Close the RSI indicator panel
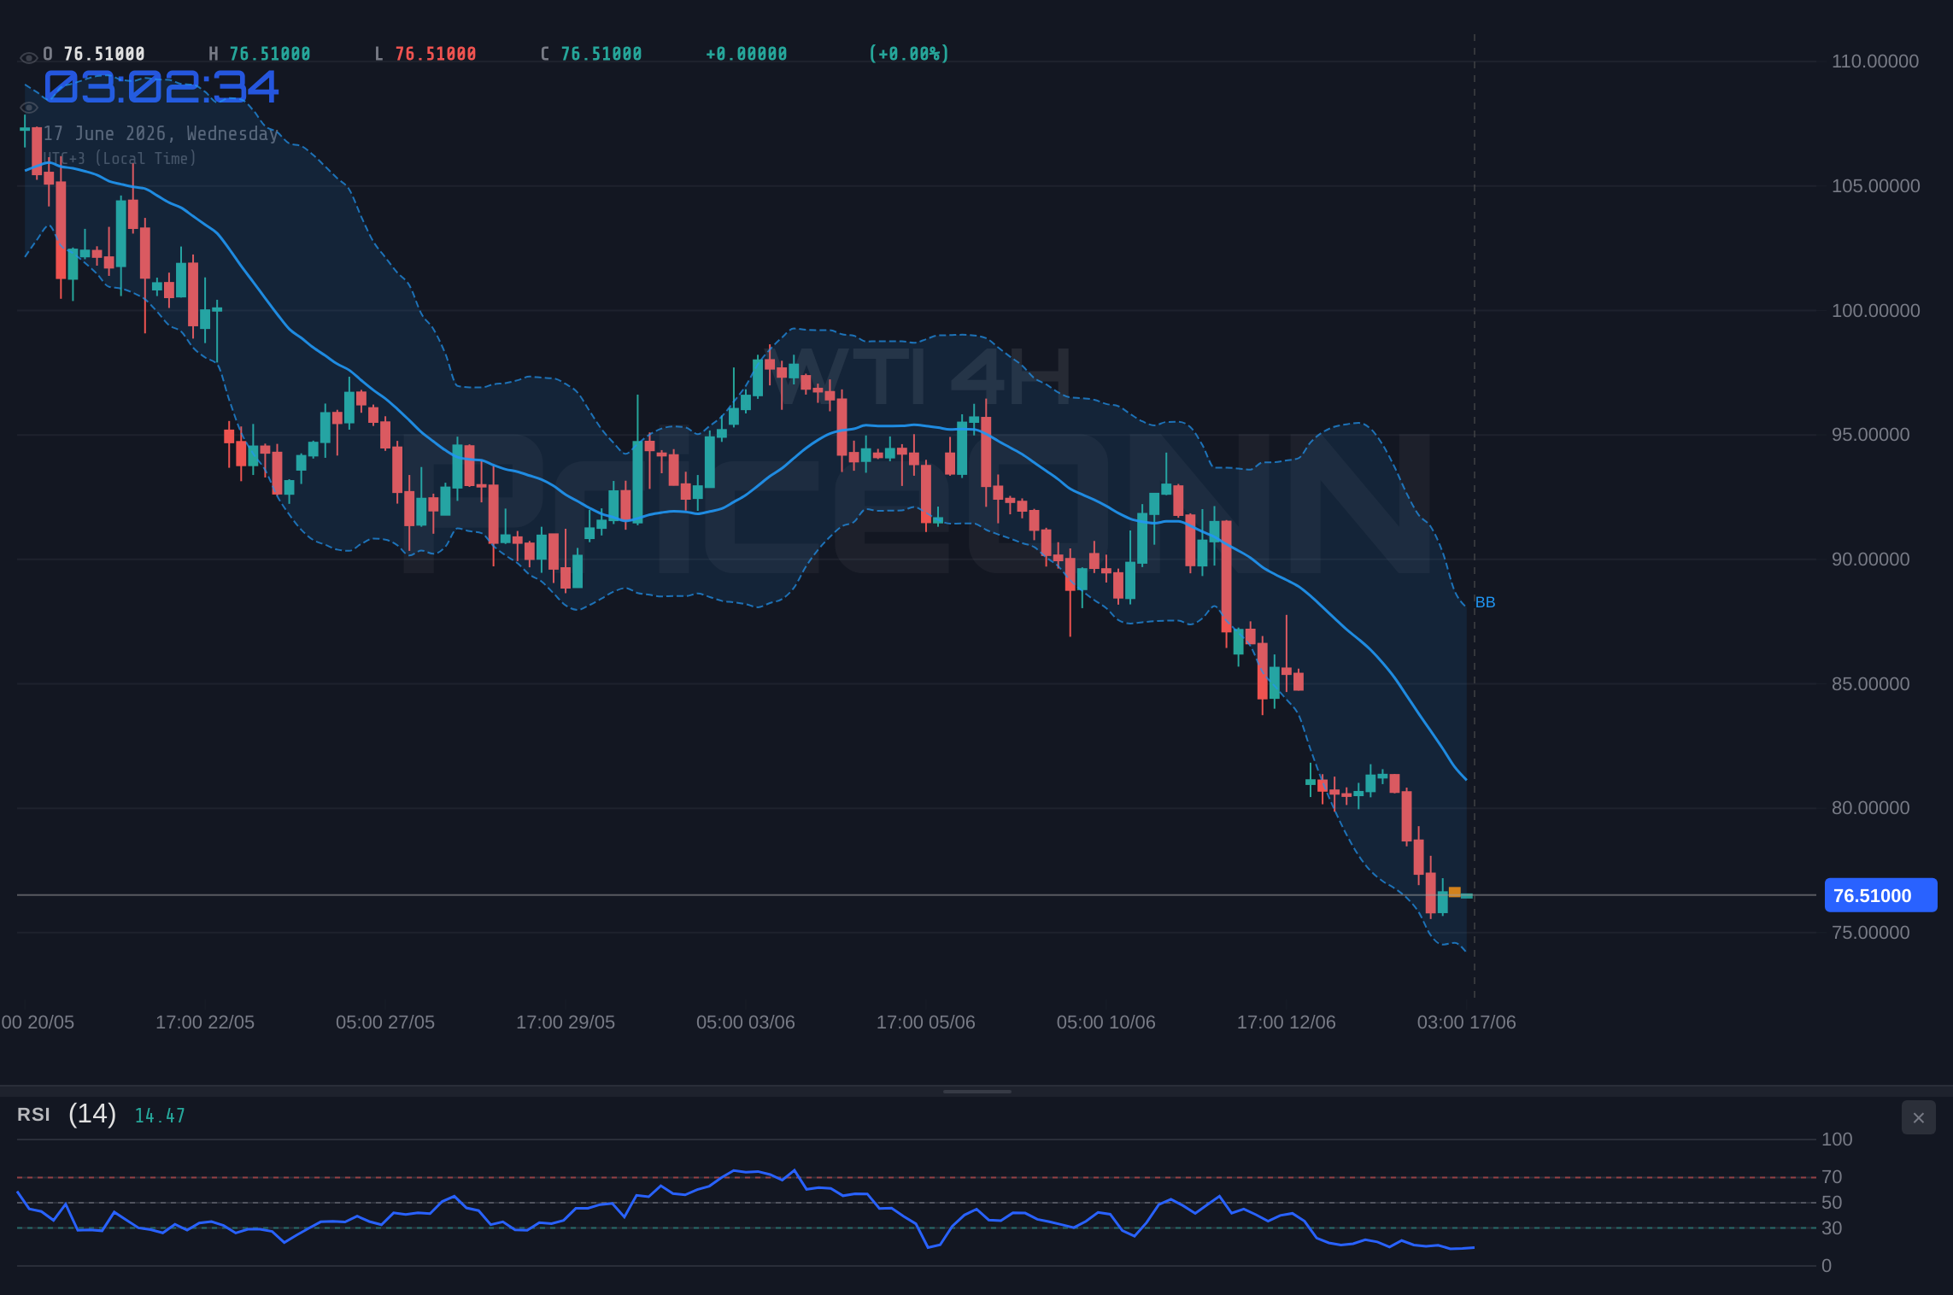The image size is (1953, 1295). 1918,1117
